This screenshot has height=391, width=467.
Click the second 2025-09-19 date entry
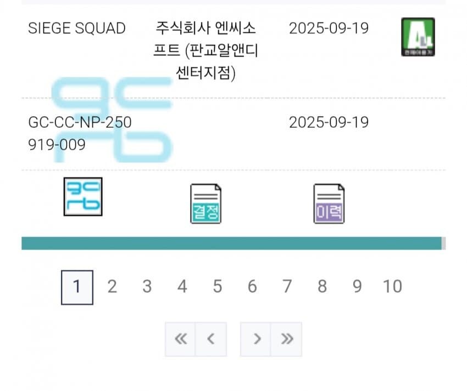tap(329, 123)
